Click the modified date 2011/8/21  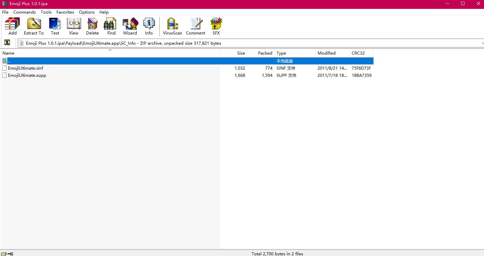332,68
